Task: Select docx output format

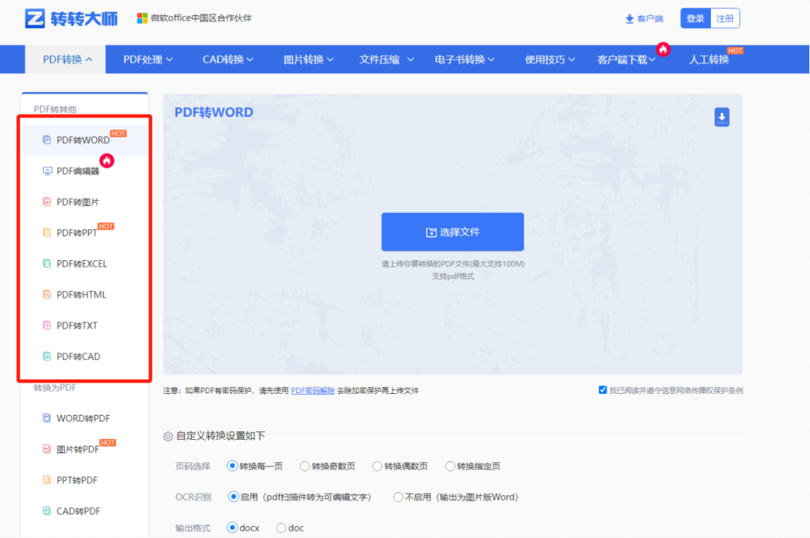Action: tap(233, 527)
